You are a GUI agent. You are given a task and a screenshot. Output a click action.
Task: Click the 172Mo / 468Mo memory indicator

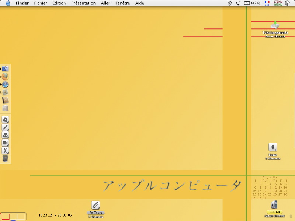pyautogui.click(x=278, y=3)
